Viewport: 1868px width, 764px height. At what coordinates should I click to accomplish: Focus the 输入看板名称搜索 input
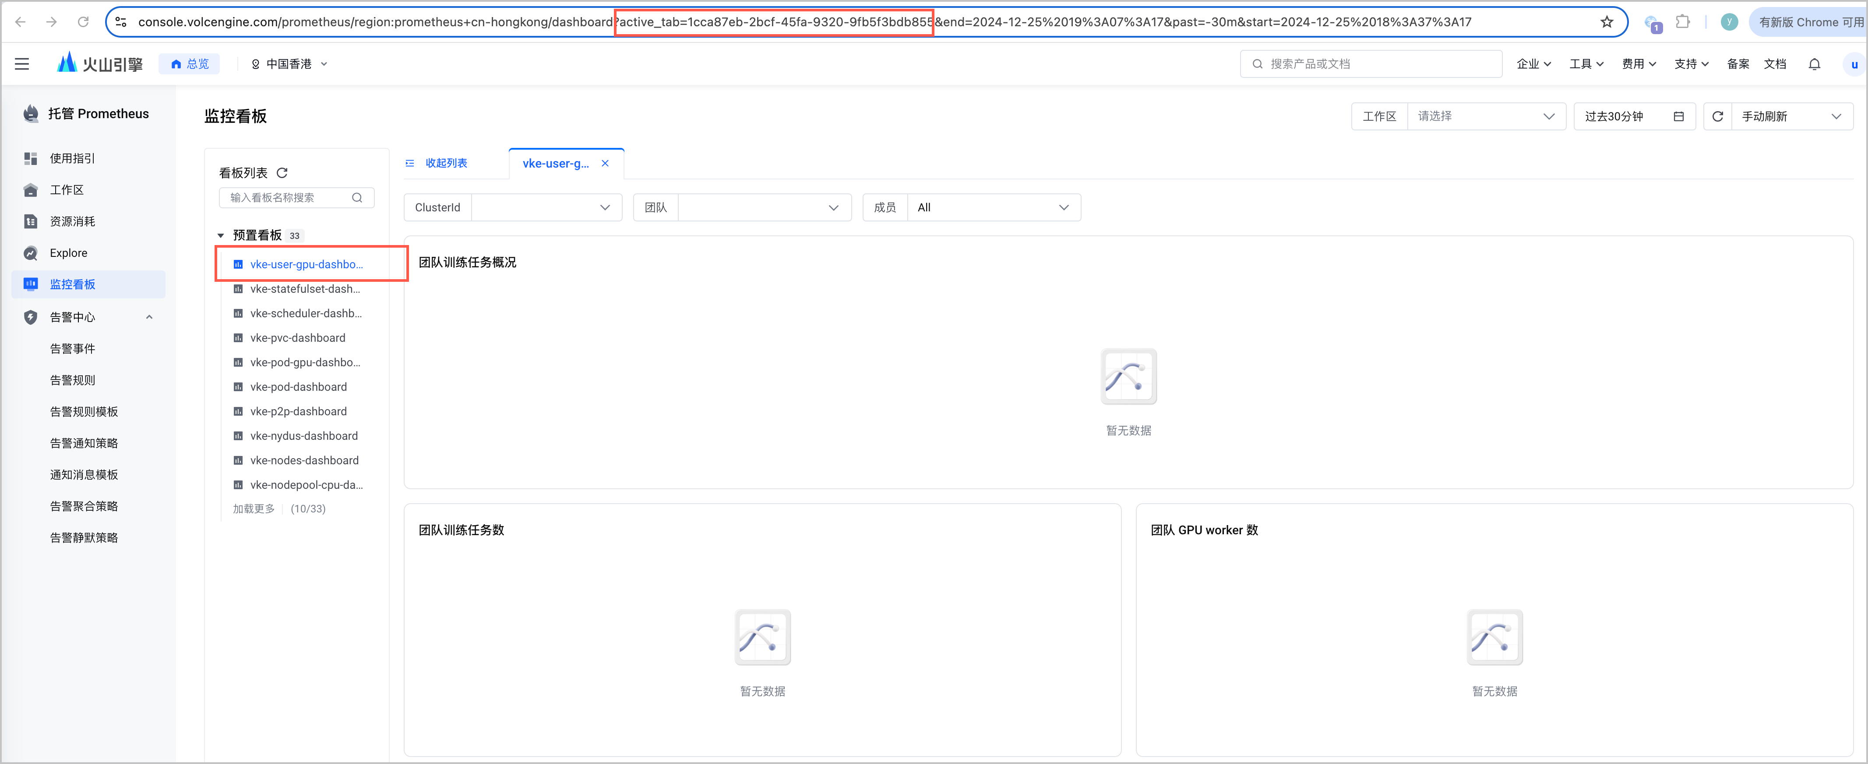pos(296,197)
